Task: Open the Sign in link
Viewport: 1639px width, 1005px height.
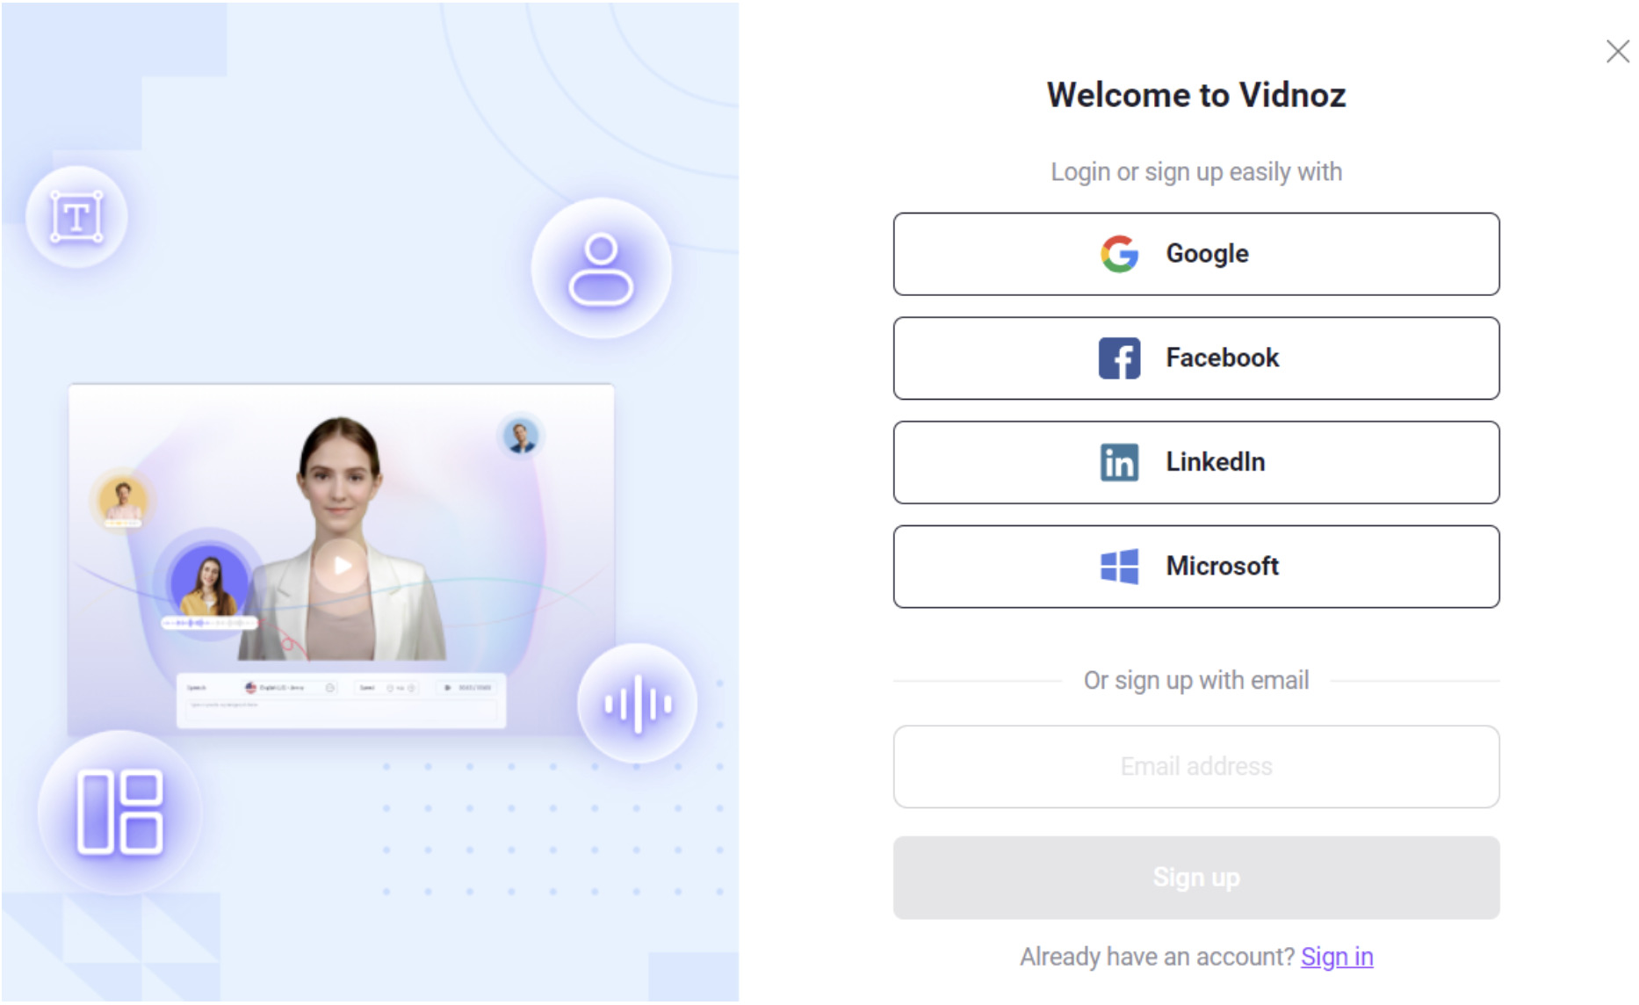Action: pyautogui.click(x=1336, y=956)
